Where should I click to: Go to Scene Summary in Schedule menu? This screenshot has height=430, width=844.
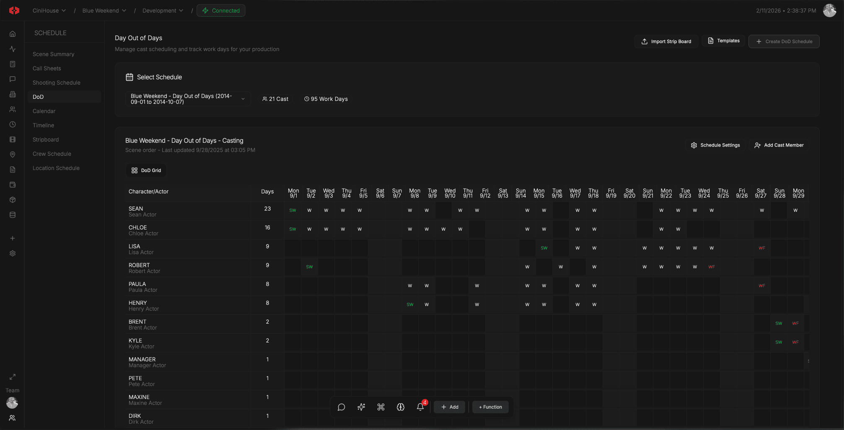(x=53, y=54)
